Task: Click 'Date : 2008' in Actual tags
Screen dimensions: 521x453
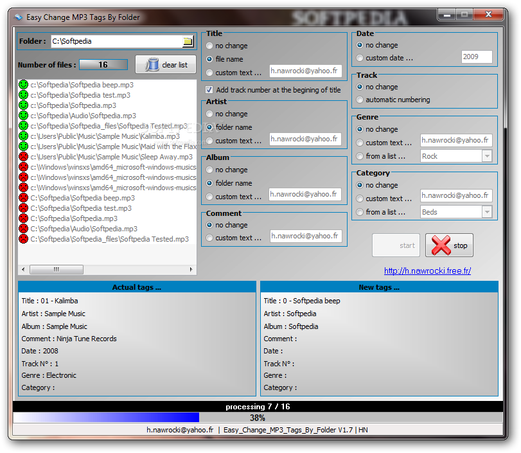Action: click(40, 351)
